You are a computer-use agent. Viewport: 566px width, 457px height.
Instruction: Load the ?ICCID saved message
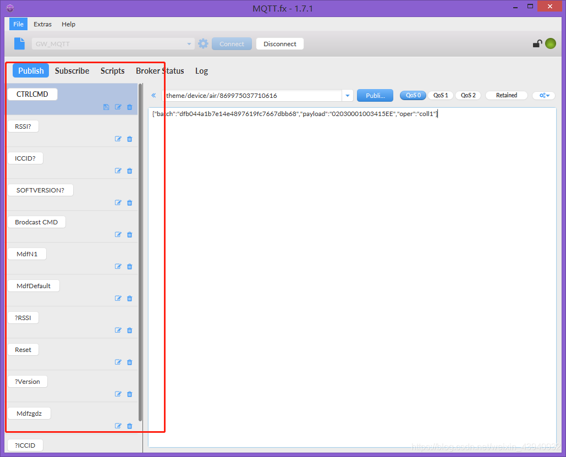(x=25, y=445)
